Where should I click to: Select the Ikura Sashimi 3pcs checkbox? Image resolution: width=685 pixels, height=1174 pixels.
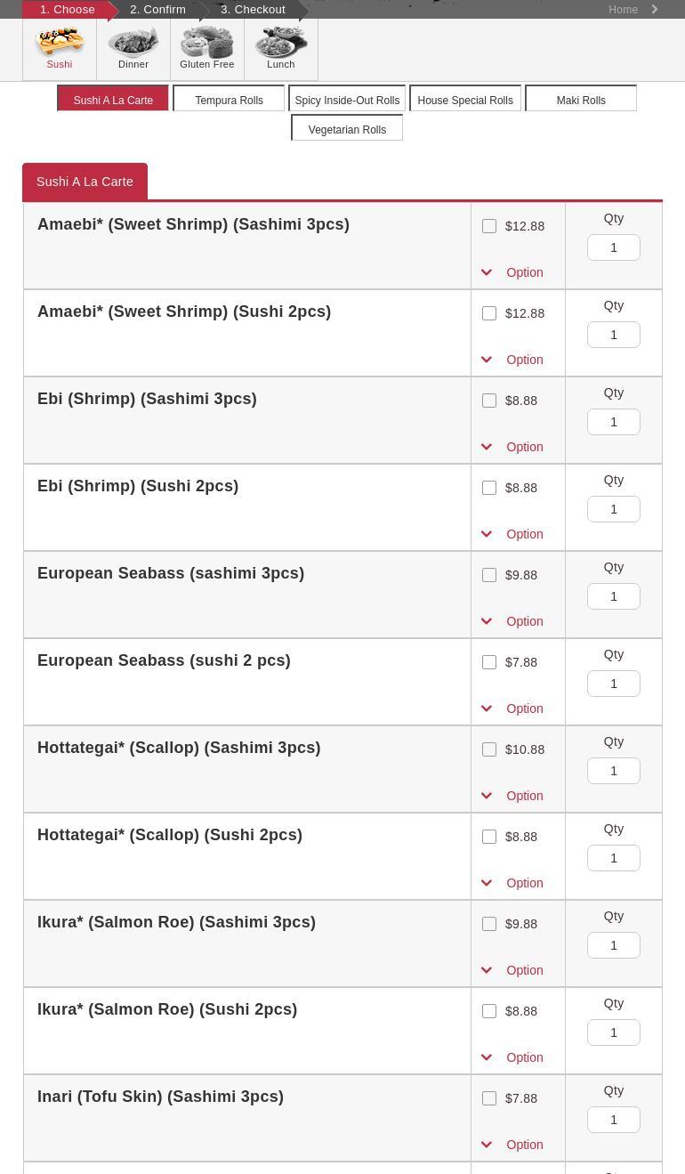click(x=489, y=924)
